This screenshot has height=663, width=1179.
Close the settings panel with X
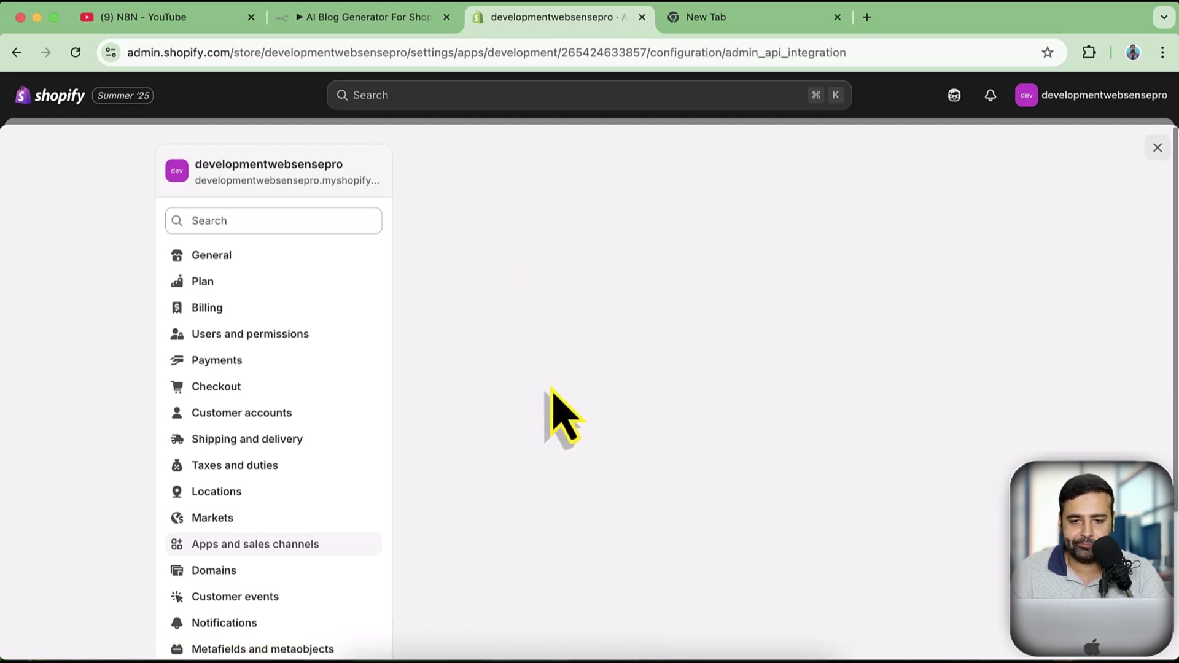click(x=1157, y=148)
